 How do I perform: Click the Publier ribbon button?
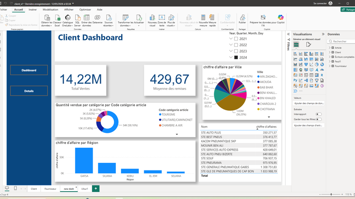coord(242,19)
